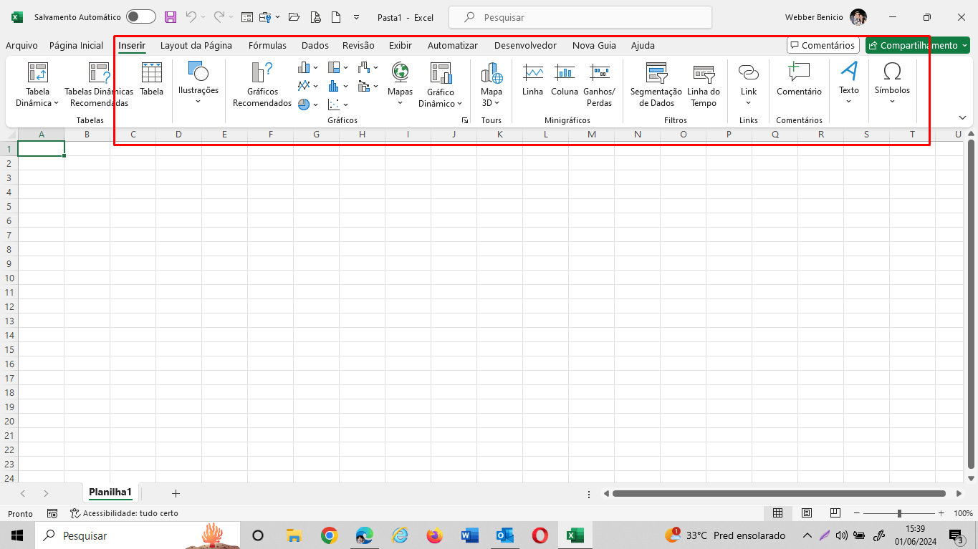Click the zoom out minus button

pos(855,513)
